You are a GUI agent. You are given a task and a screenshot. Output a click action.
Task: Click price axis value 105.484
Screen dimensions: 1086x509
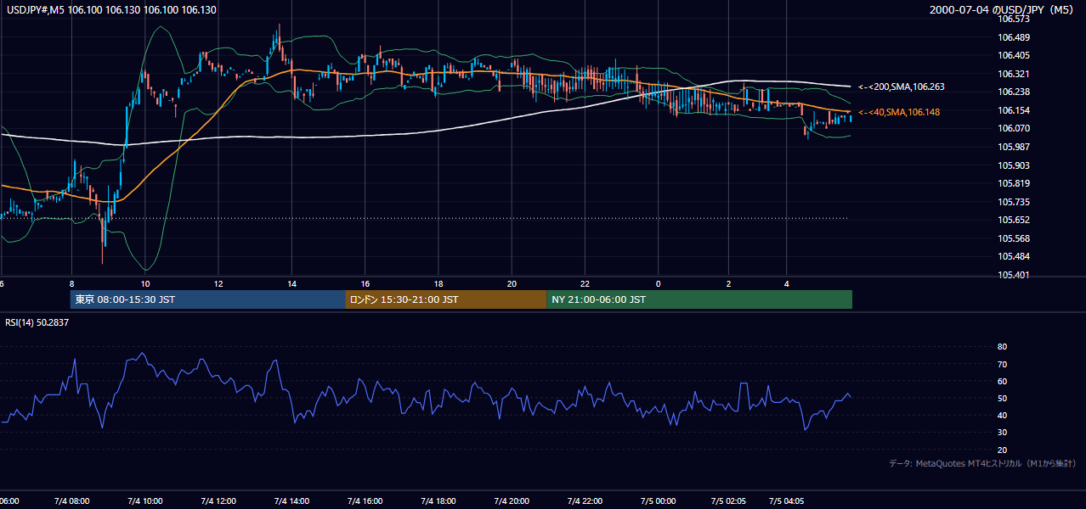pos(1013,256)
